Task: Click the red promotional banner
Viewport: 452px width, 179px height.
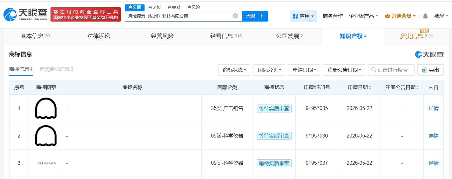Action: click(85, 15)
